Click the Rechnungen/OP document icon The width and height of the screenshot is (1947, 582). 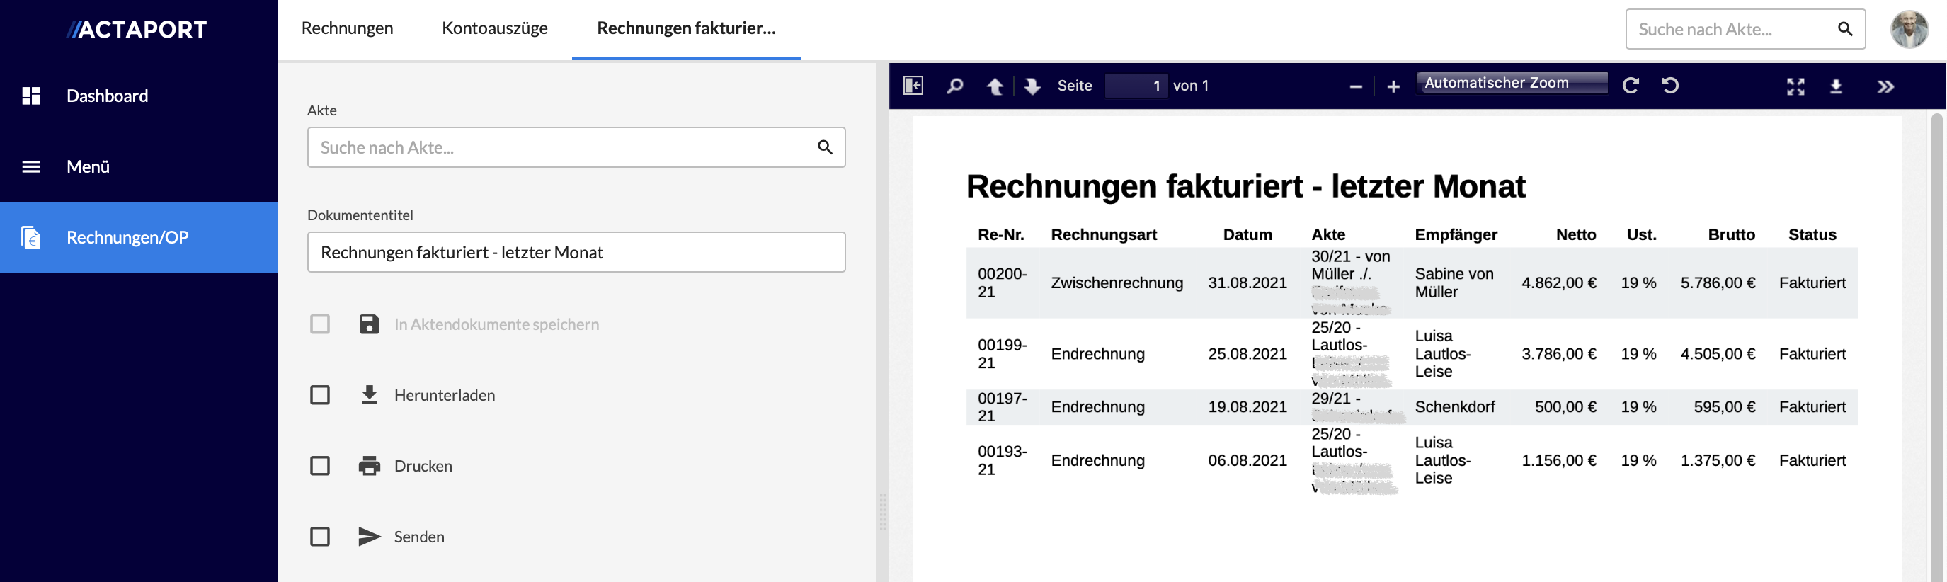[x=31, y=237]
